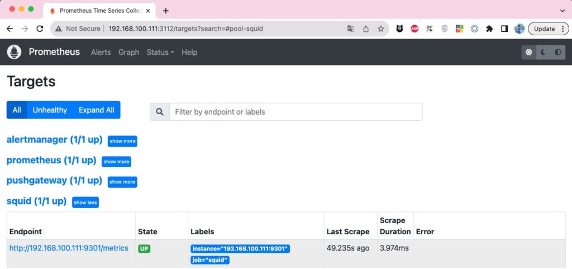Click the green UP state badge
The height and width of the screenshot is (269, 572).
pos(144,249)
